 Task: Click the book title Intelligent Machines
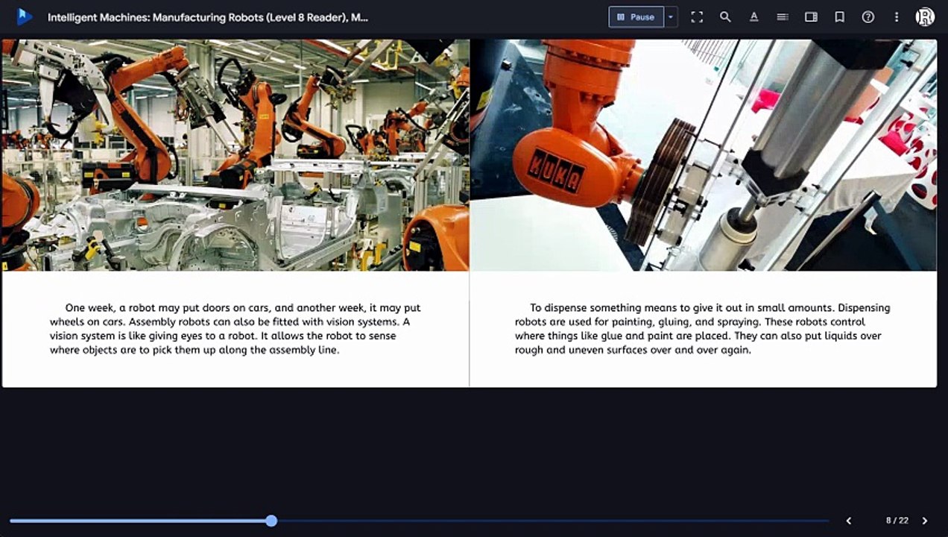[x=208, y=17]
